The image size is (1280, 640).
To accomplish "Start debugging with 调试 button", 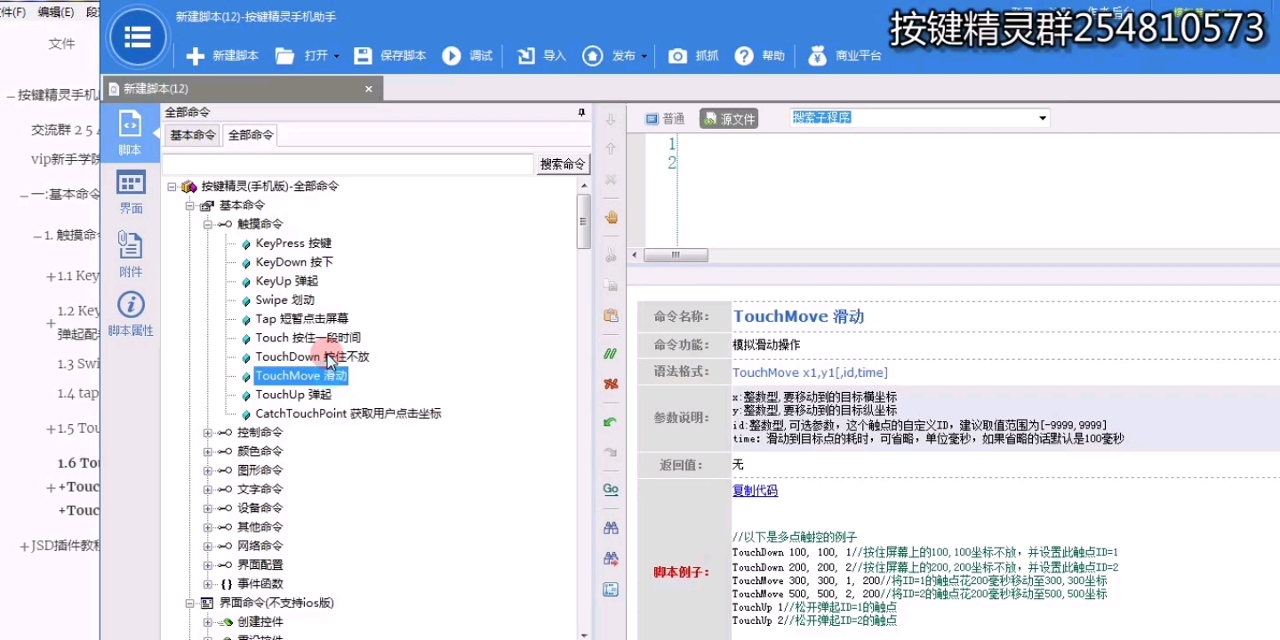I will pyautogui.click(x=468, y=56).
